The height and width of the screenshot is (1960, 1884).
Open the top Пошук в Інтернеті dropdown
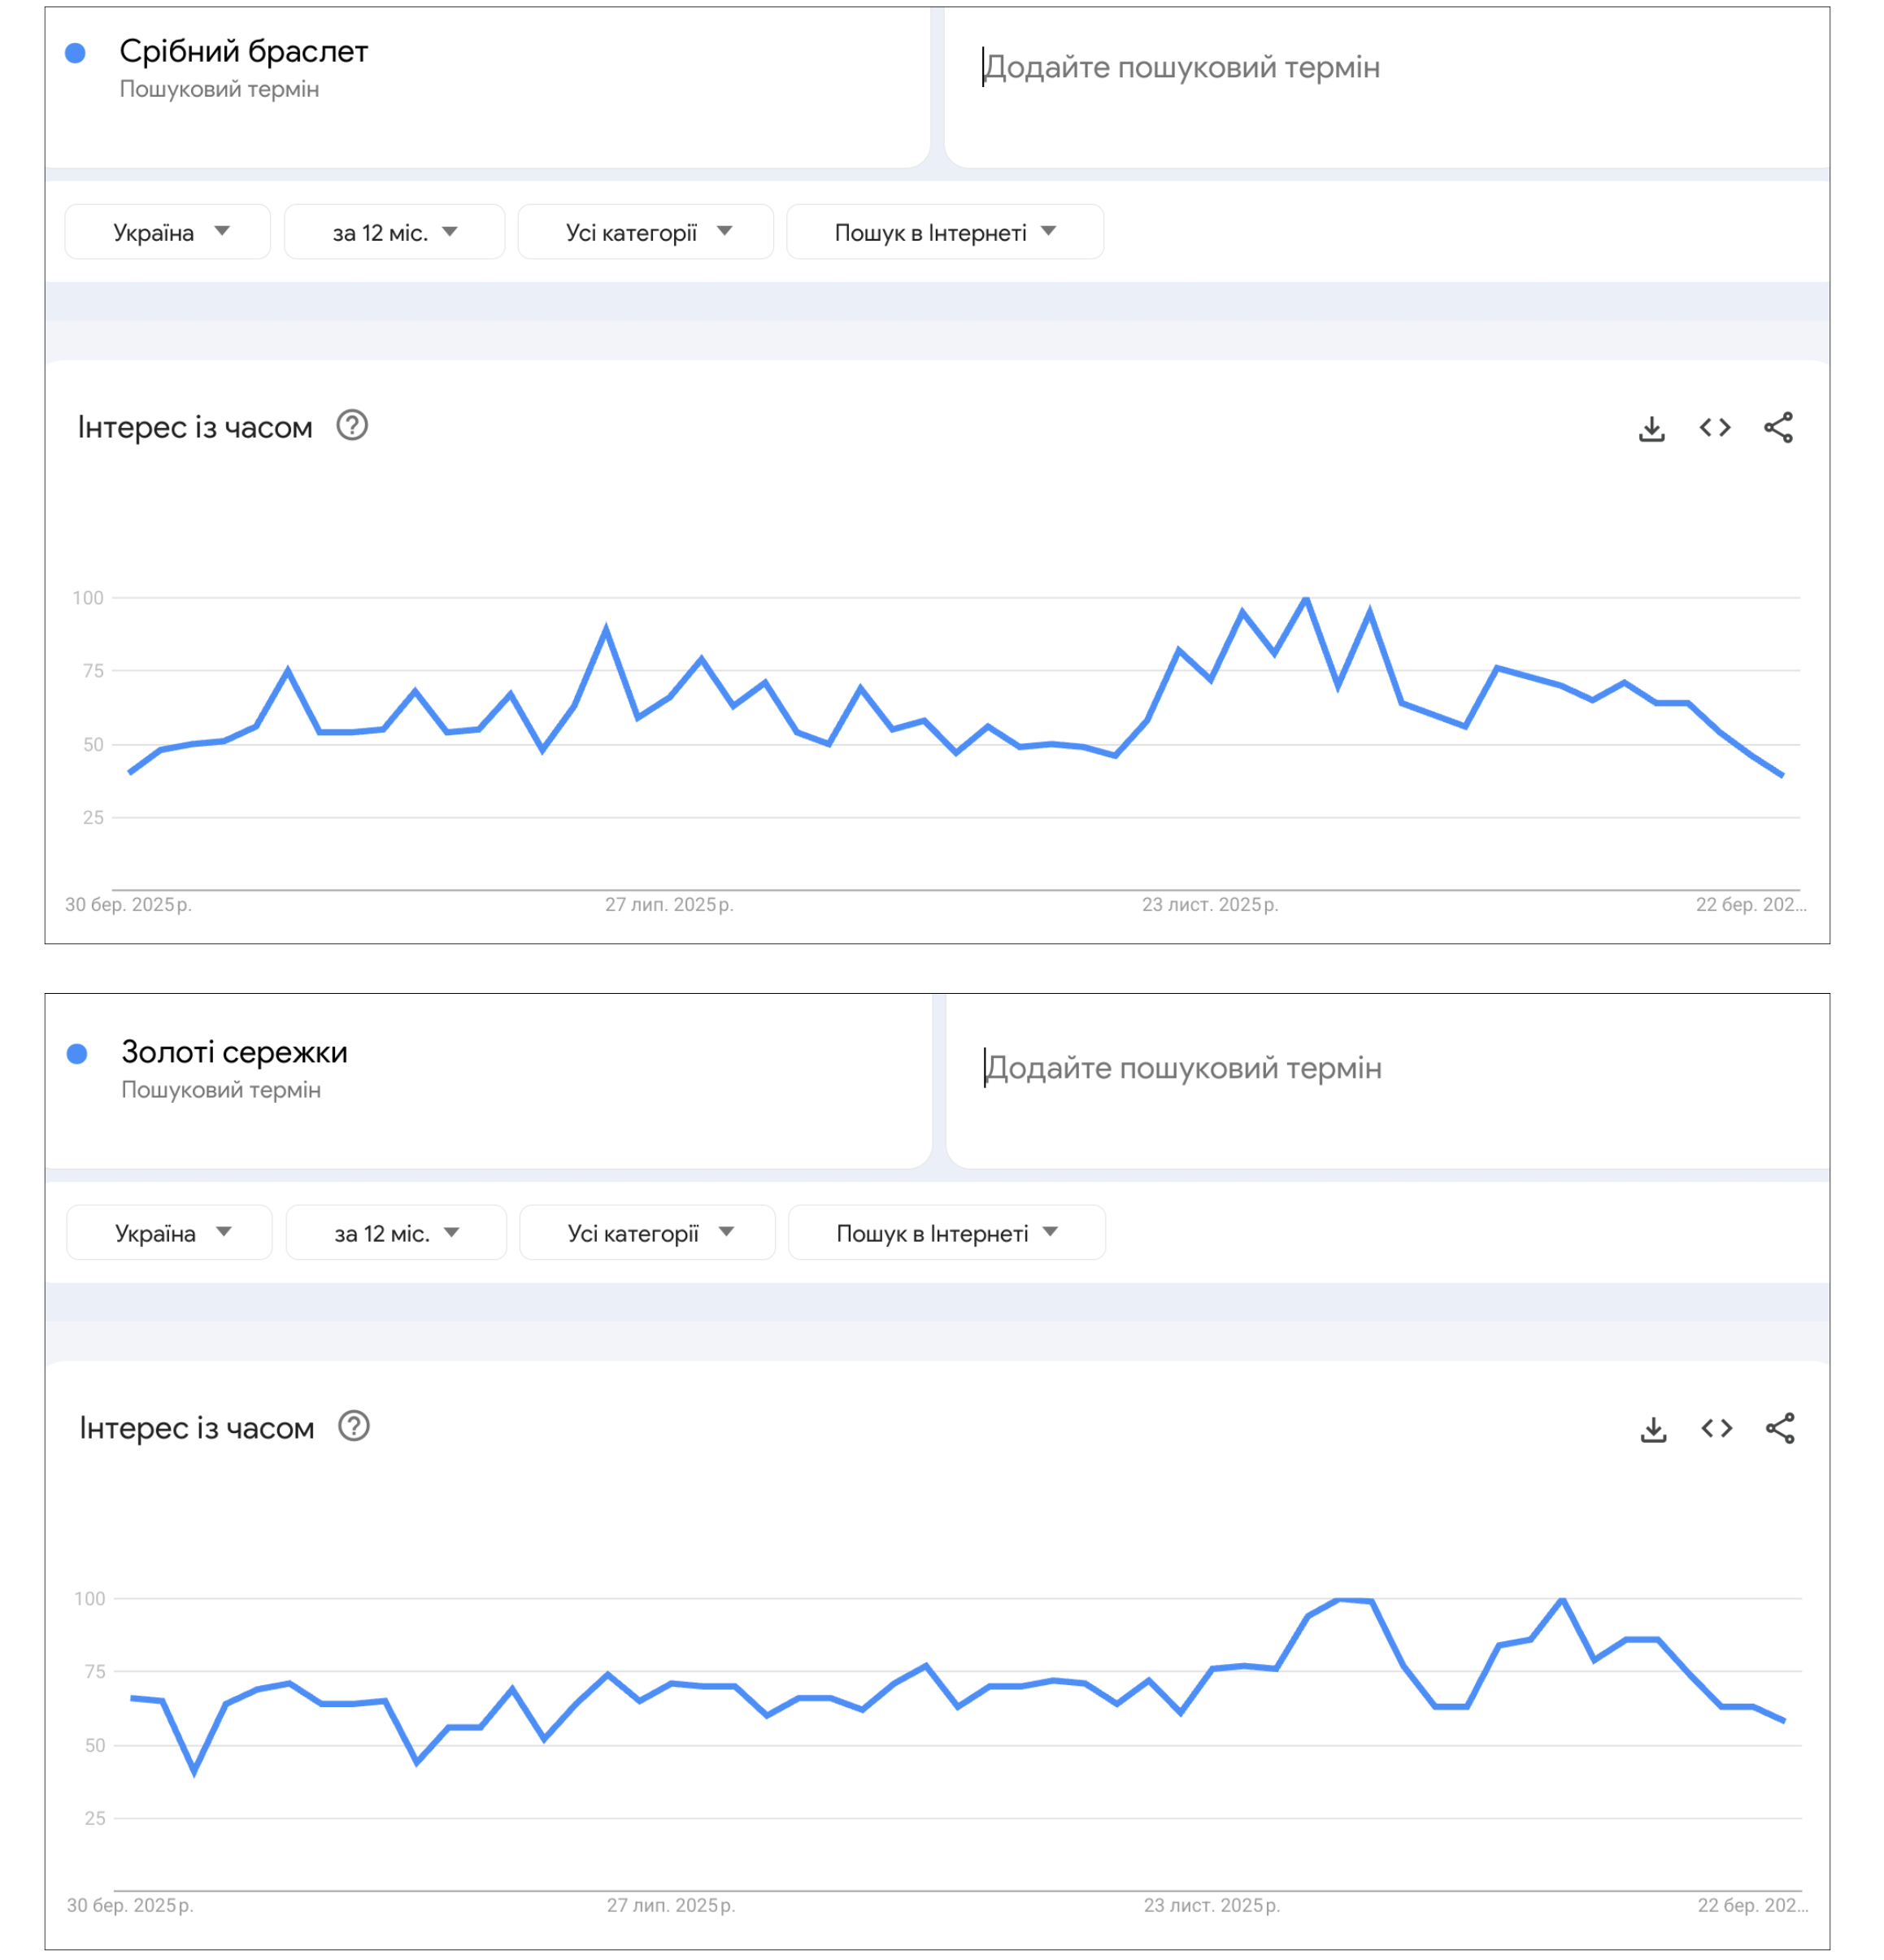point(944,232)
